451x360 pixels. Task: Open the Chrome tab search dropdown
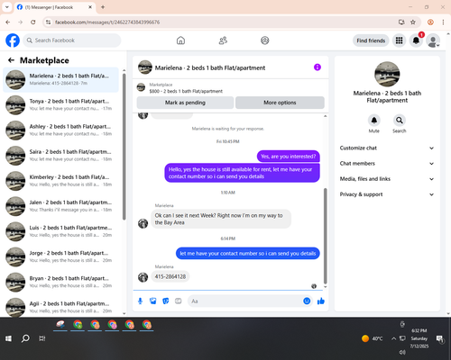6,7
